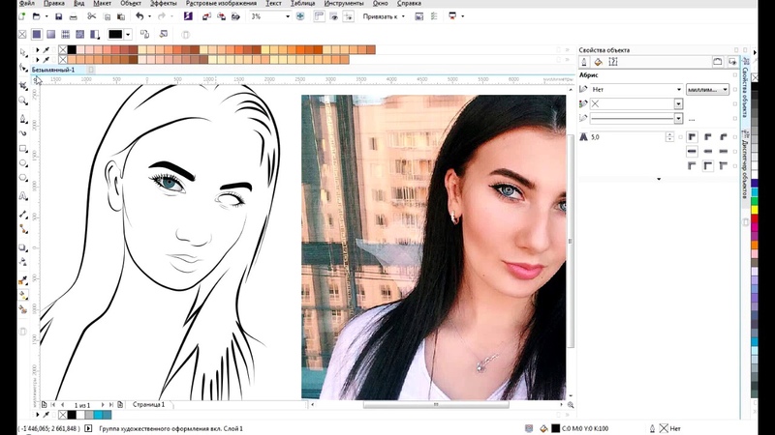Screen dimensions: 775x435
Task: Click the Outline section icon in properties
Action: 584,62
